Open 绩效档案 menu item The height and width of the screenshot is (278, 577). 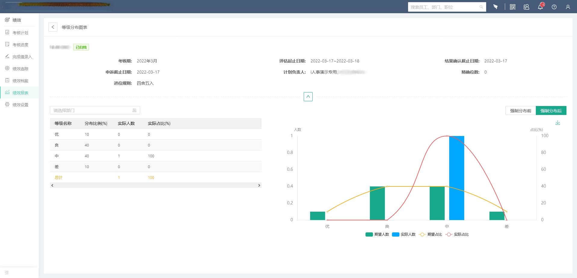pos(19,80)
